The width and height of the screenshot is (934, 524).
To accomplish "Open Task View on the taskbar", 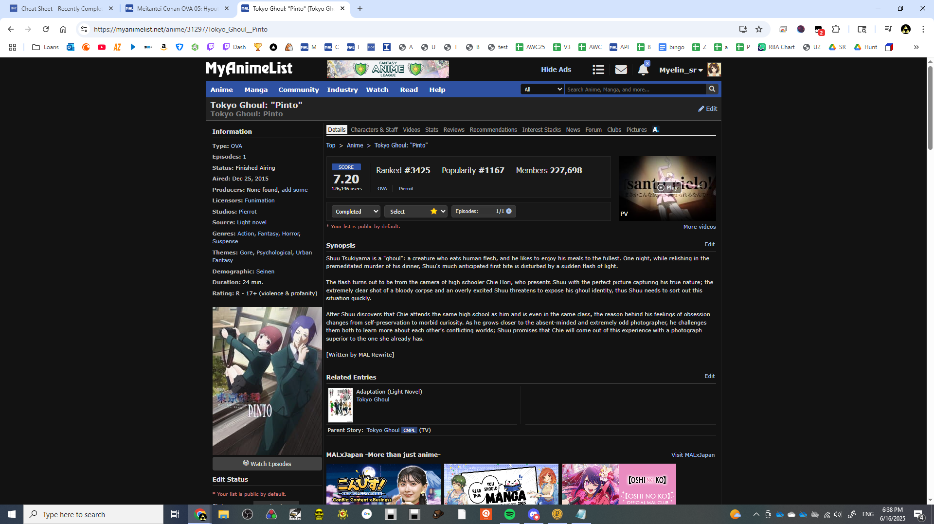I will (x=175, y=514).
